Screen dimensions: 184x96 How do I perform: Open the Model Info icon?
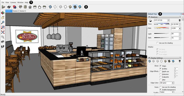point(14,7)
